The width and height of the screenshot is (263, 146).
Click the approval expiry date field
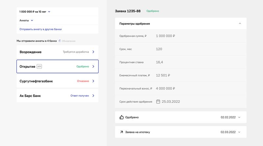pyautogui.click(x=171, y=102)
